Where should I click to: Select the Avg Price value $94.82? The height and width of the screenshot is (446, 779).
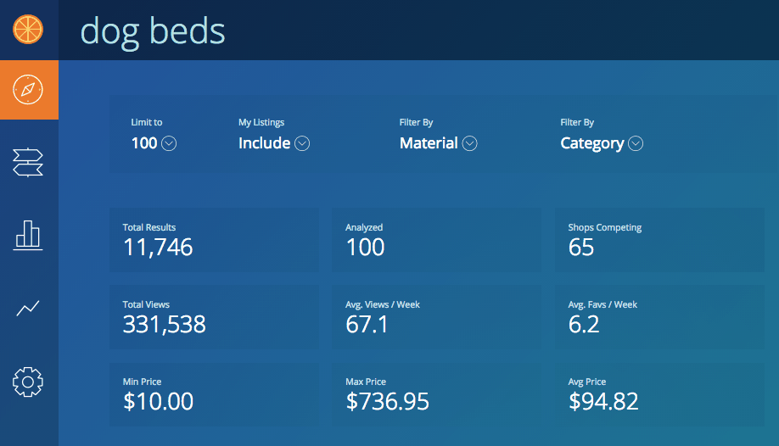coord(603,401)
